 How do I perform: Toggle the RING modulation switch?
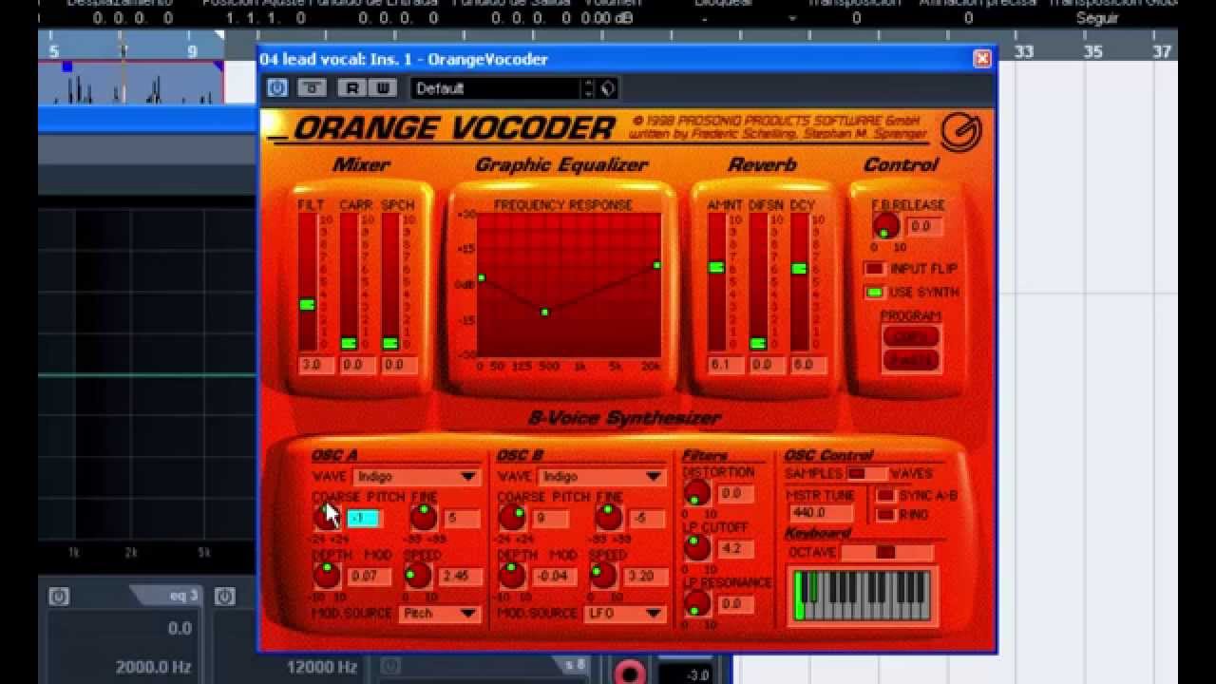(x=885, y=515)
